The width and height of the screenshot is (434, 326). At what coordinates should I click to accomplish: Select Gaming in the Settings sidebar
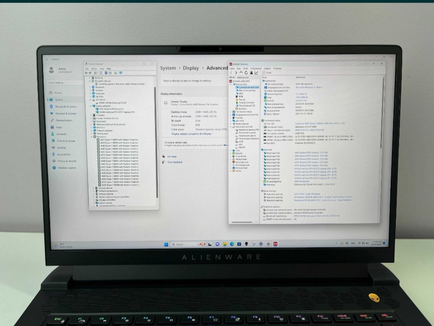[61, 148]
